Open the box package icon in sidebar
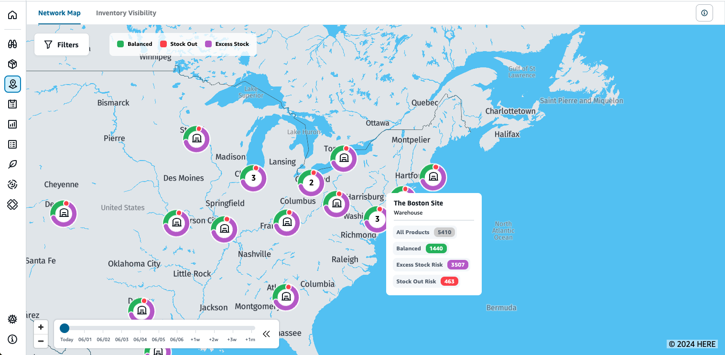 tap(12, 64)
